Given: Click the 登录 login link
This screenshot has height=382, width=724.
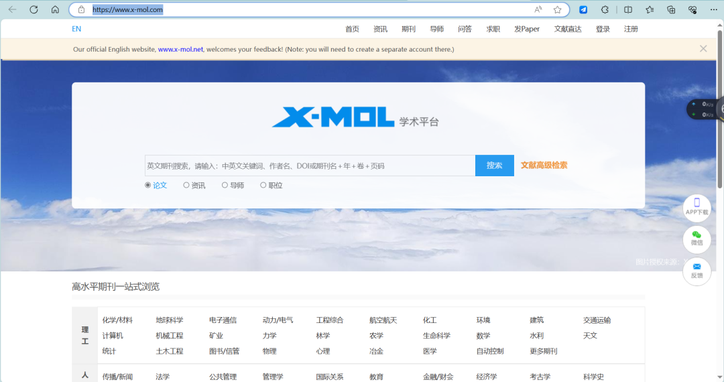Looking at the screenshot, I should [x=603, y=29].
